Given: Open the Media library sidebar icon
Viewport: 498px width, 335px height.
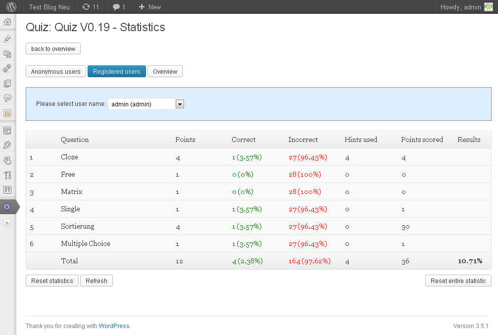Looking at the screenshot, I should [x=7, y=54].
